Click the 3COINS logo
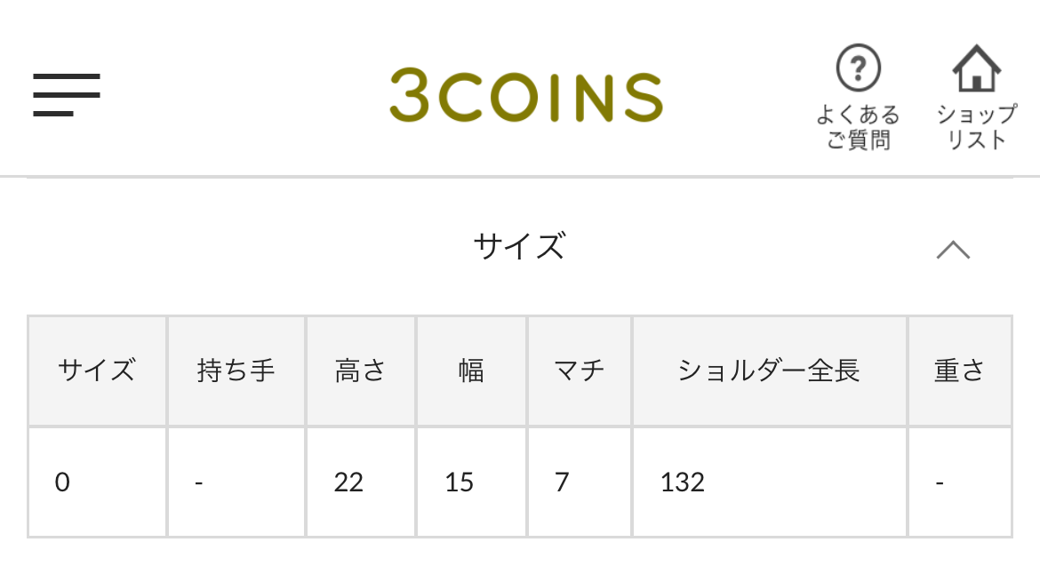 tap(526, 95)
